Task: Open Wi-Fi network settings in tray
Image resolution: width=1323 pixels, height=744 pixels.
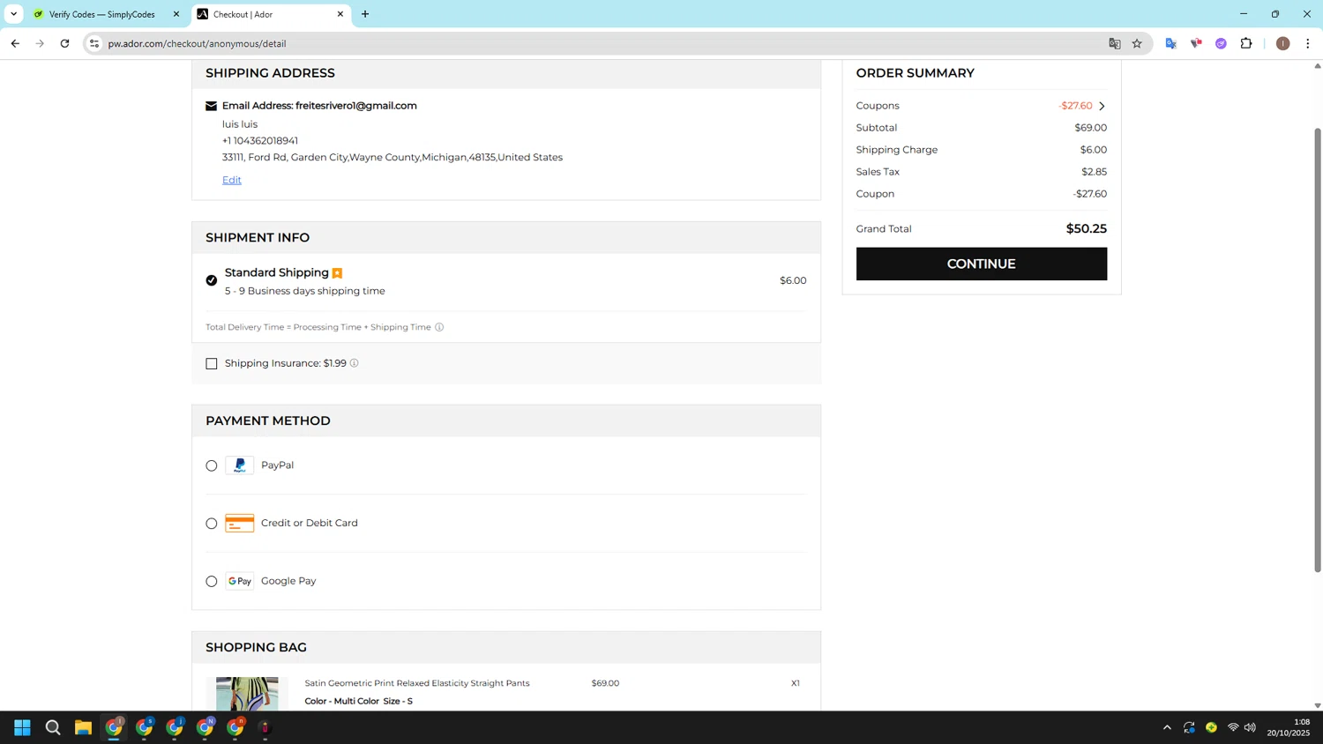Action: (1233, 727)
